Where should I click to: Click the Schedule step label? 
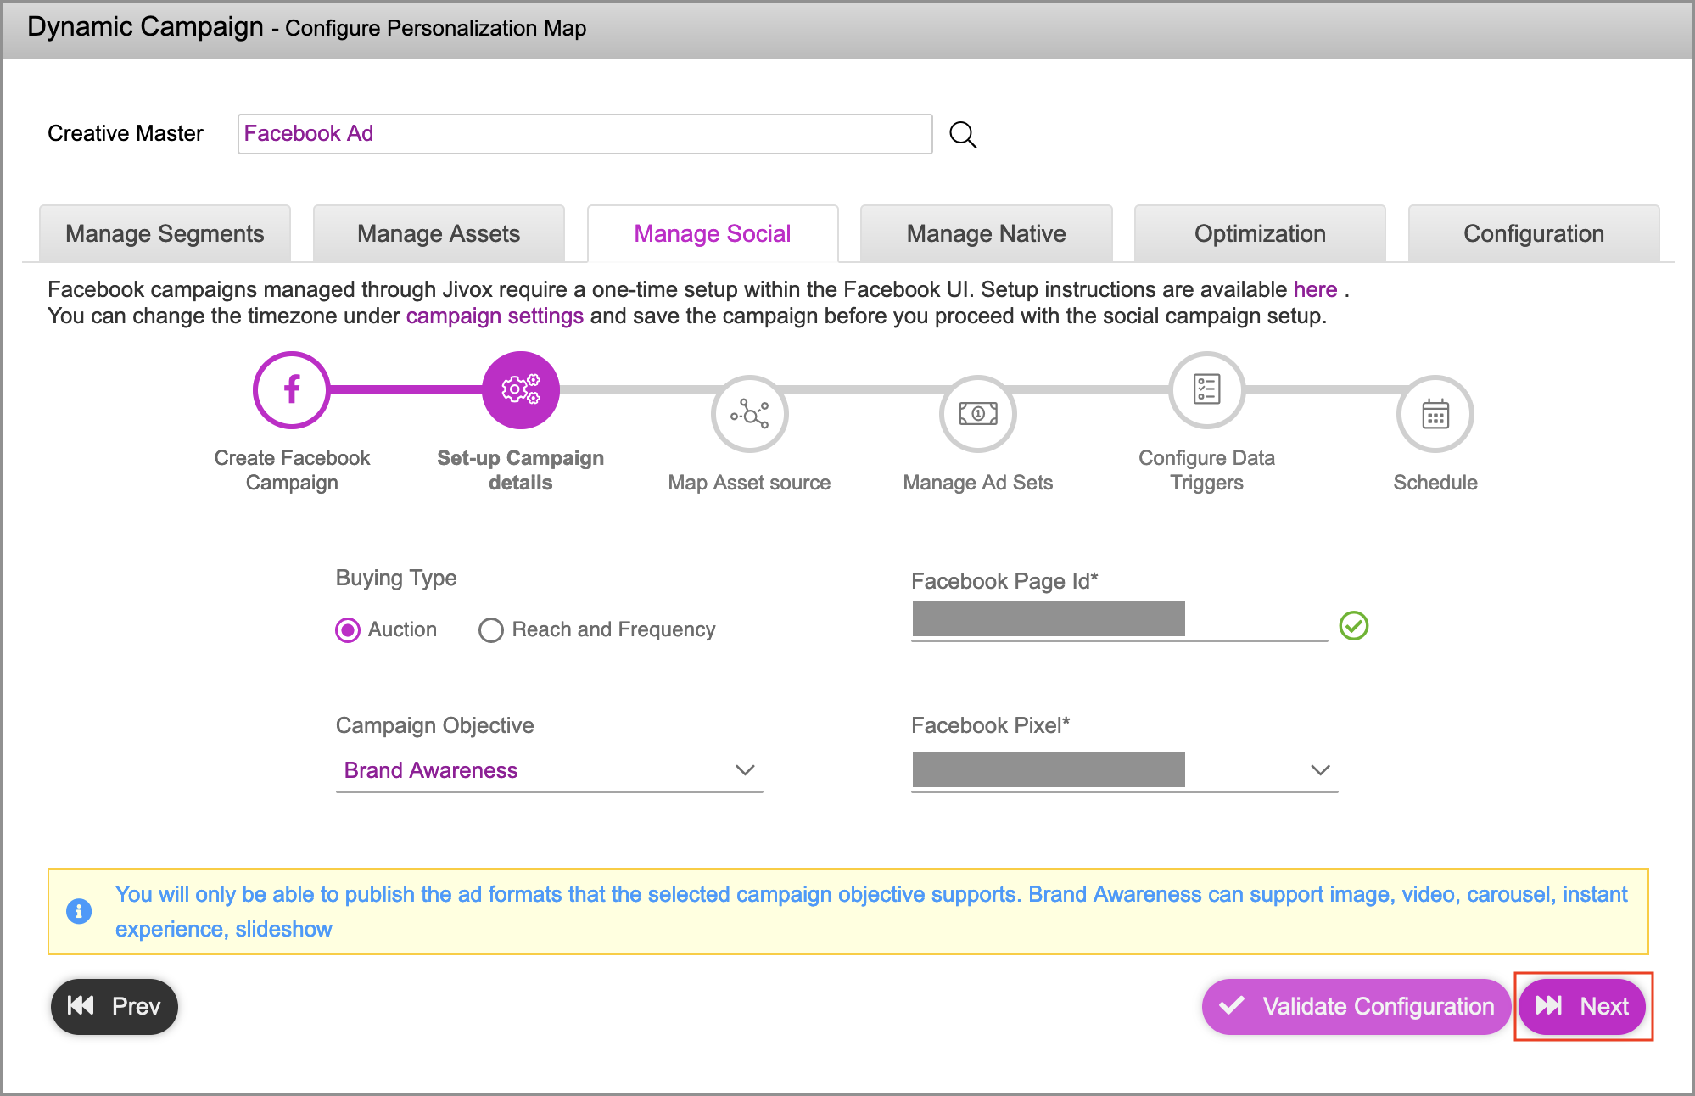tap(1435, 483)
